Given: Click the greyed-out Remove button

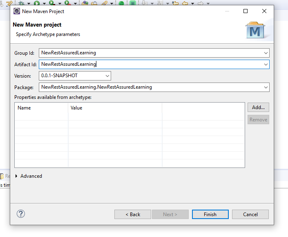Looking at the screenshot, I should [258, 120].
